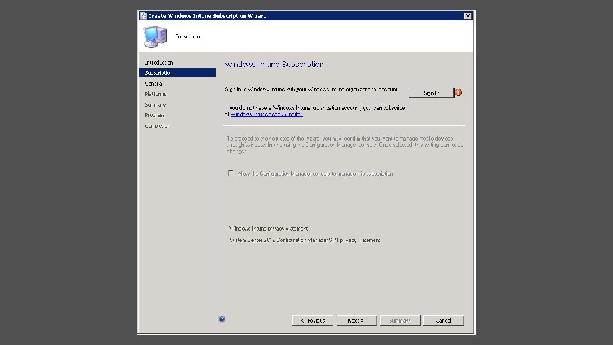The image size is (613, 345).
Task: Select the General step in the sidebar
Action: pyautogui.click(x=153, y=83)
